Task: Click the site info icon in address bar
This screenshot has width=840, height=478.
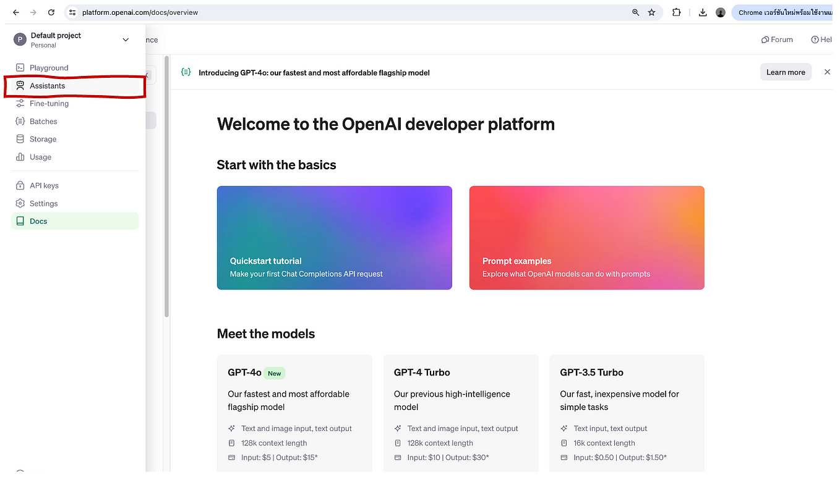Action: pos(72,12)
